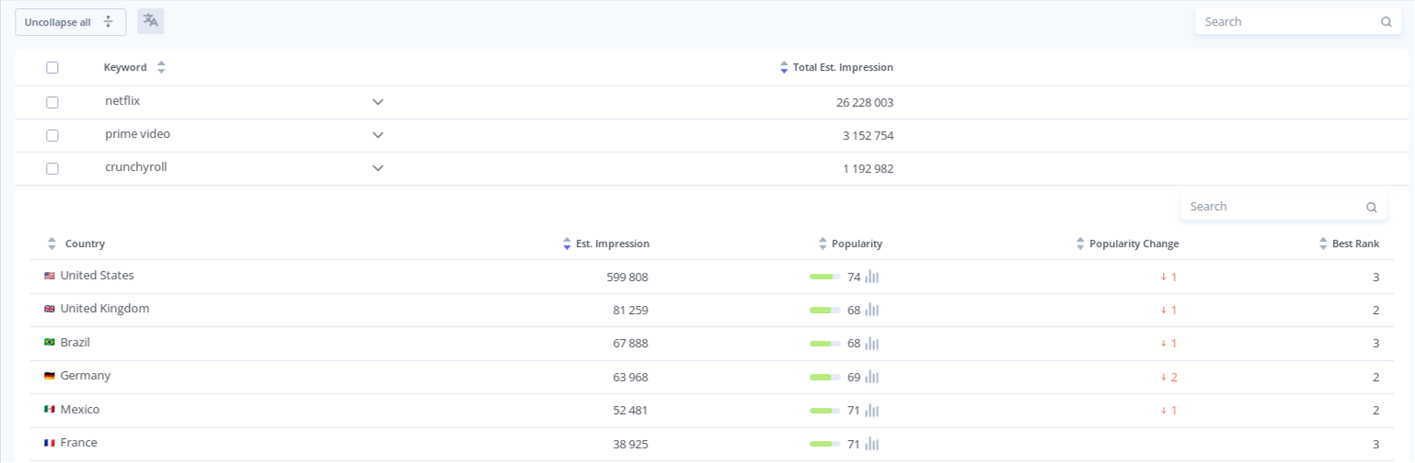Image resolution: width=1415 pixels, height=463 pixels.
Task: Click the United States flag icon
Action: tap(50, 276)
